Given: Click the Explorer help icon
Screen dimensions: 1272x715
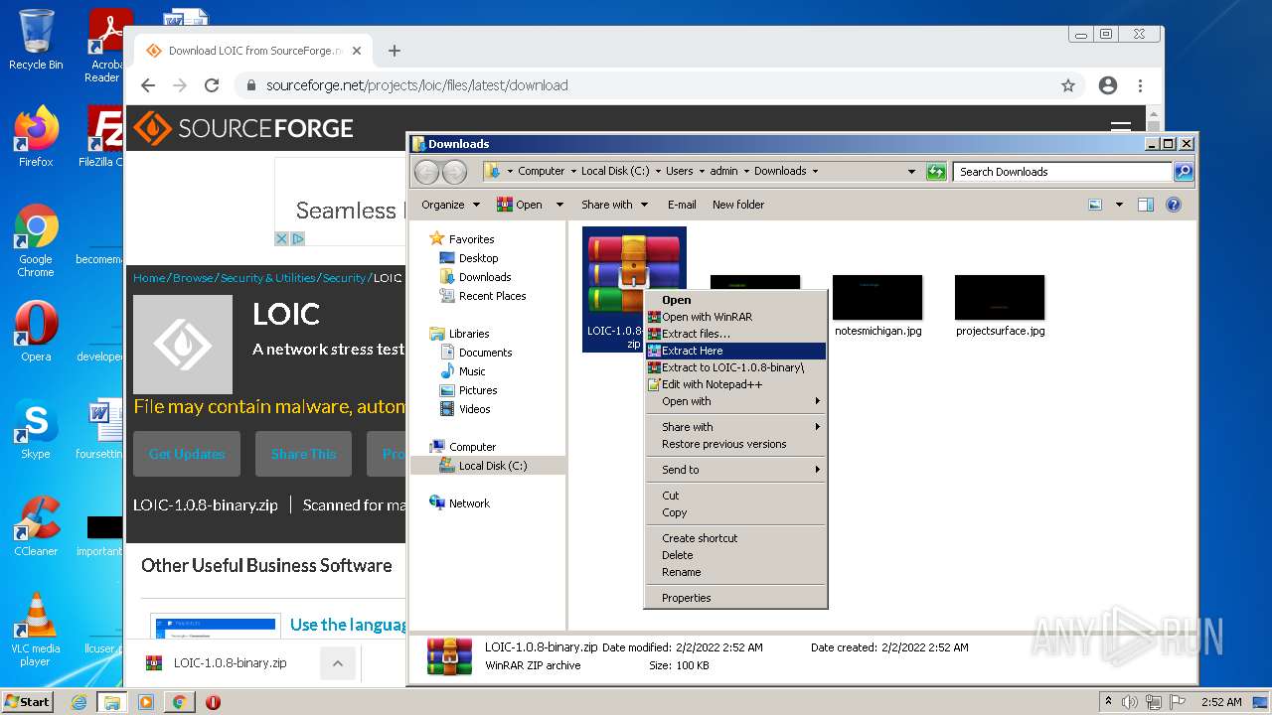Looking at the screenshot, I should point(1174,205).
